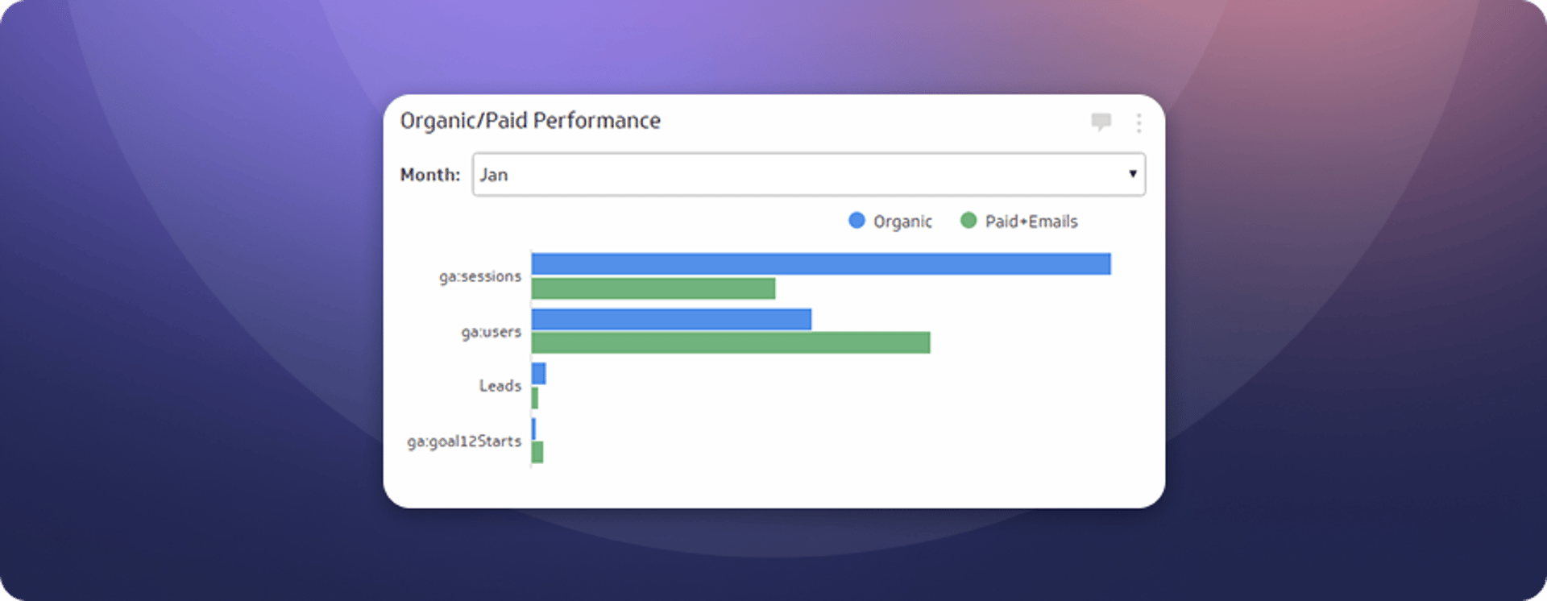Viewport: 1547px width, 601px height.
Task: Click the green Paid+Emails legend dot
Action: (968, 221)
